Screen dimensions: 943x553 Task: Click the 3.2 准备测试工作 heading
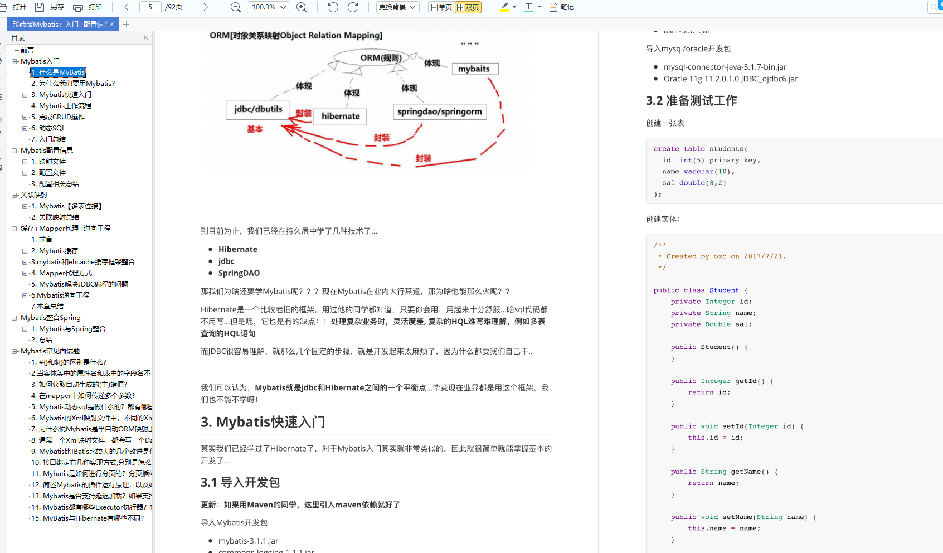point(691,101)
